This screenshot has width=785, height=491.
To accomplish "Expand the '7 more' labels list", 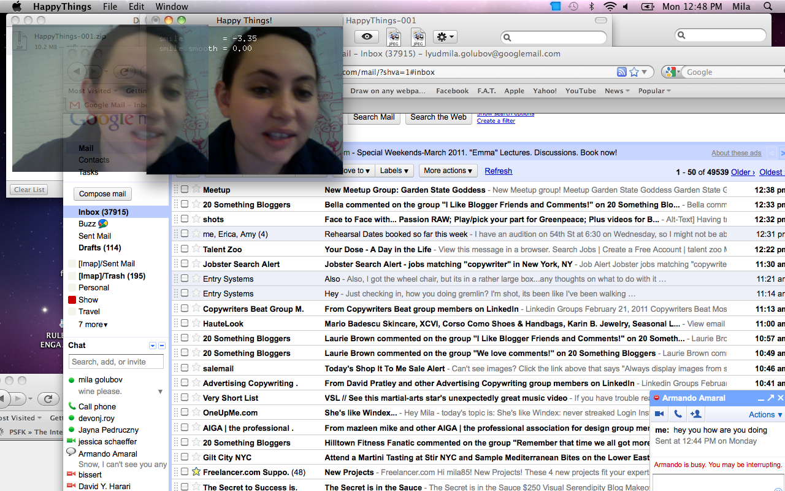I will tap(93, 324).
